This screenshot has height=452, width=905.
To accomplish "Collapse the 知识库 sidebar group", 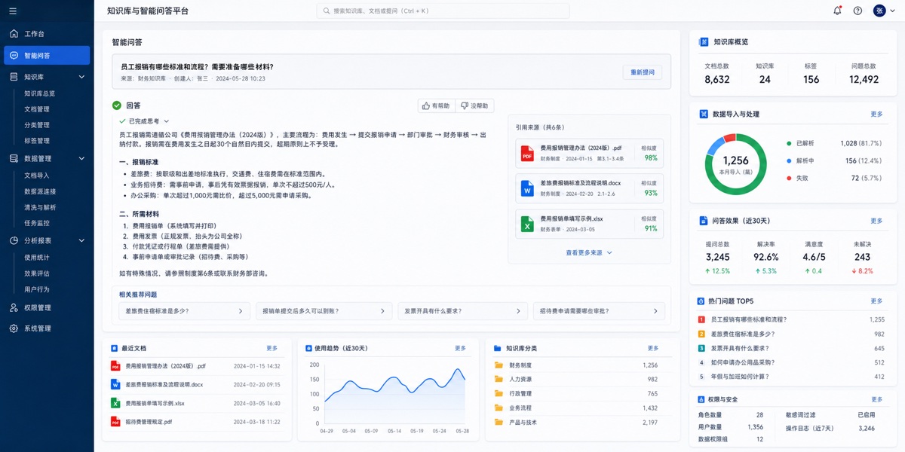I will 82,77.
